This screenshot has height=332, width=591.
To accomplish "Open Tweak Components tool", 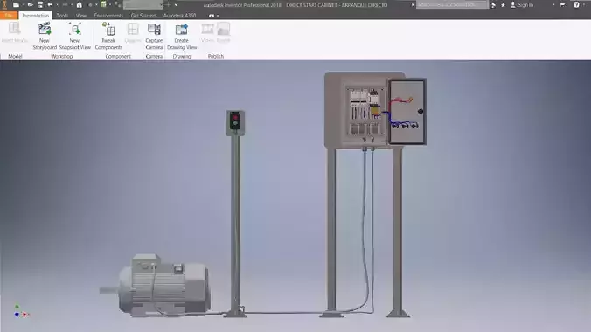I will [x=108, y=36].
